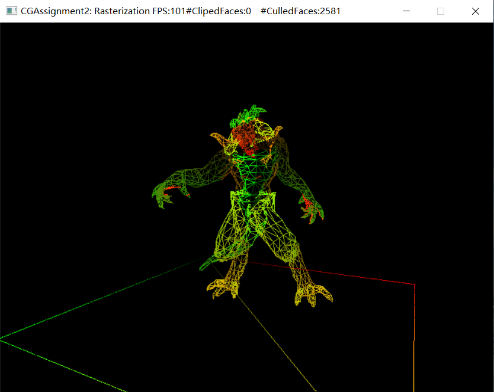Viewport: 494px width, 392px height.
Task: Click the application icon in the title bar
Action: coord(11,11)
